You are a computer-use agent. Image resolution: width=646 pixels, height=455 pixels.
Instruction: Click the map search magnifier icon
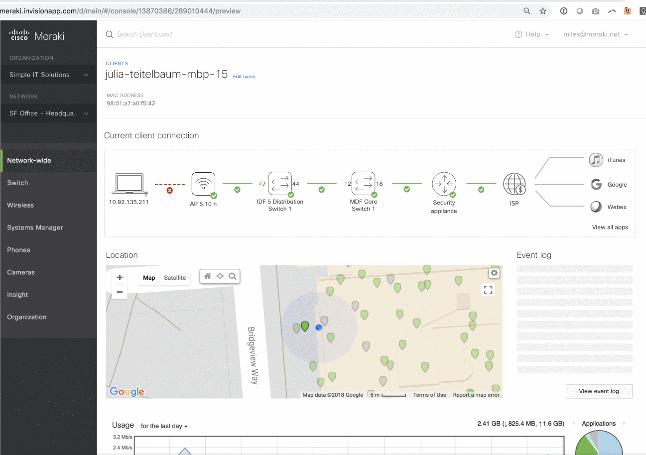tap(233, 276)
